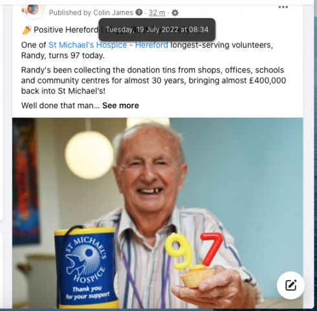Screen dimensions: 317x311
Task: Click the Published by Colin James label
Action: pyautogui.click(x=91, y=13)
